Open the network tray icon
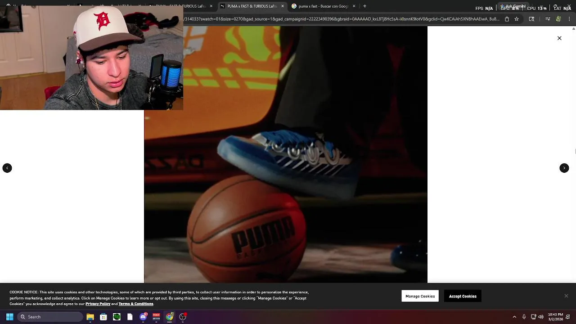 [x=533, y=317]
